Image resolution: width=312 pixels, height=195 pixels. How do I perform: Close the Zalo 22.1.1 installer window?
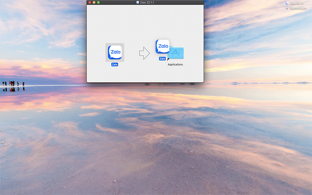pyautogui.click(x=89, y=2)
